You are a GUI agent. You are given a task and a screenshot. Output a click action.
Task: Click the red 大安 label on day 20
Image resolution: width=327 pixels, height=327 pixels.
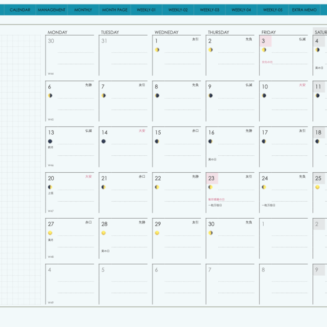coord(89,177)
